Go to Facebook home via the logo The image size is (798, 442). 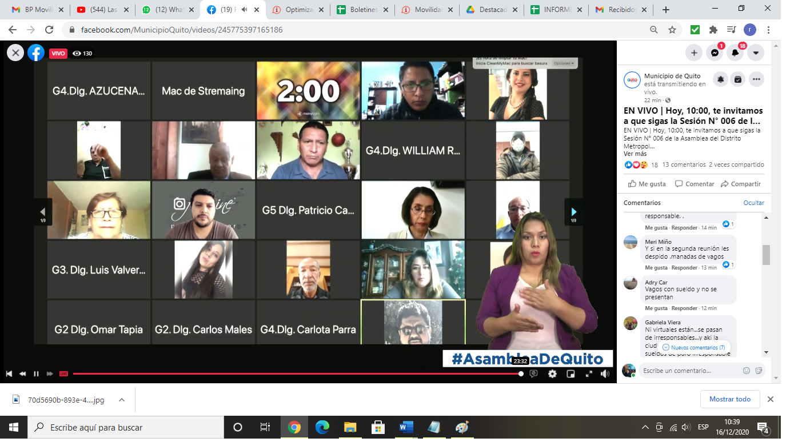pos(36,53)
